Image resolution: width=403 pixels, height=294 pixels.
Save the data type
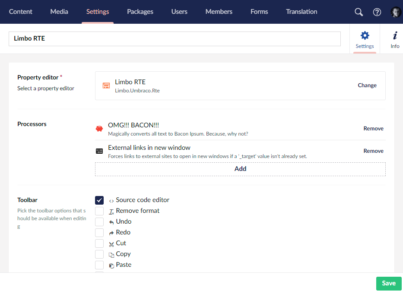(x=389, y=284)
